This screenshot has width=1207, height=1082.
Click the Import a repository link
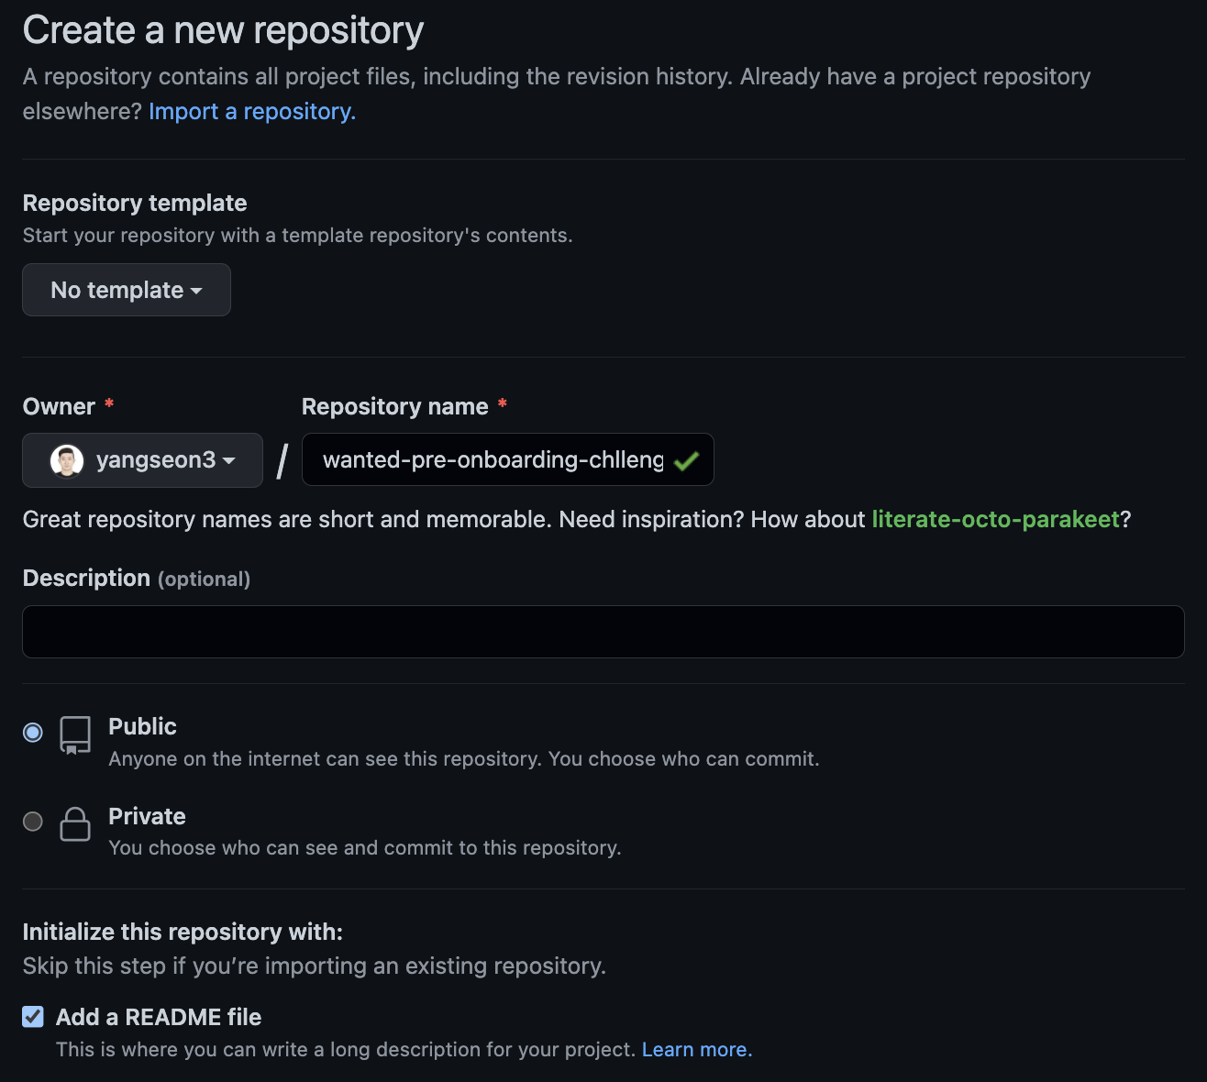click(x=252, y=111)
